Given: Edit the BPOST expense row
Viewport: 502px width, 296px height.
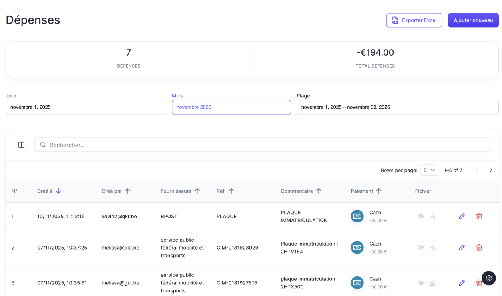Looking at the screenshot, I should click(x=462, y=216).
